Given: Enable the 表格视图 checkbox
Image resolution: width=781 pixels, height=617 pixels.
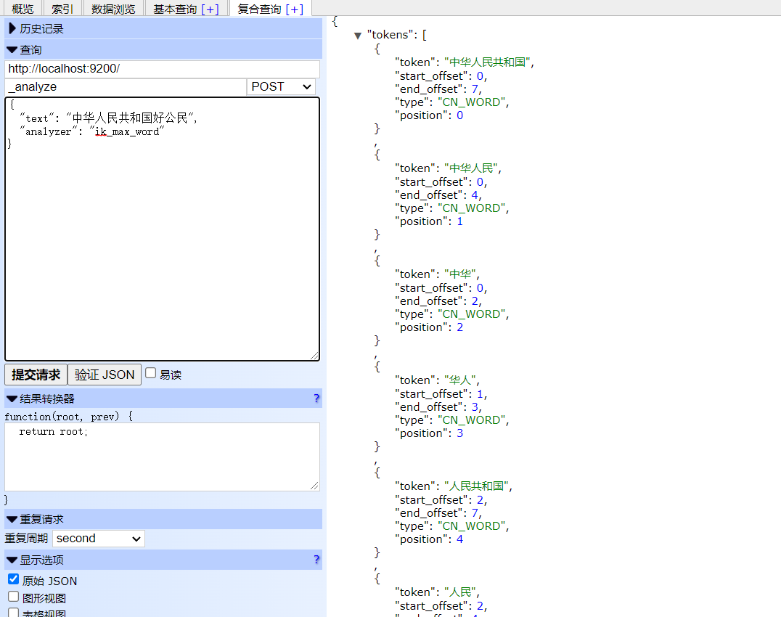Looking at the screenshot, I should pyautogui.click(x=14, y=613).
